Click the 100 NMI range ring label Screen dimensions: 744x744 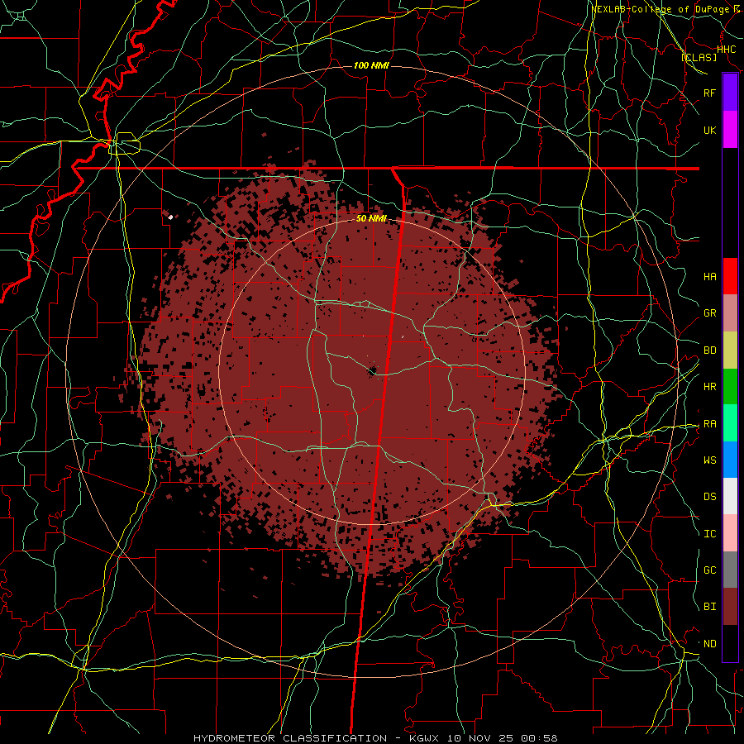(x=371, y=65)
